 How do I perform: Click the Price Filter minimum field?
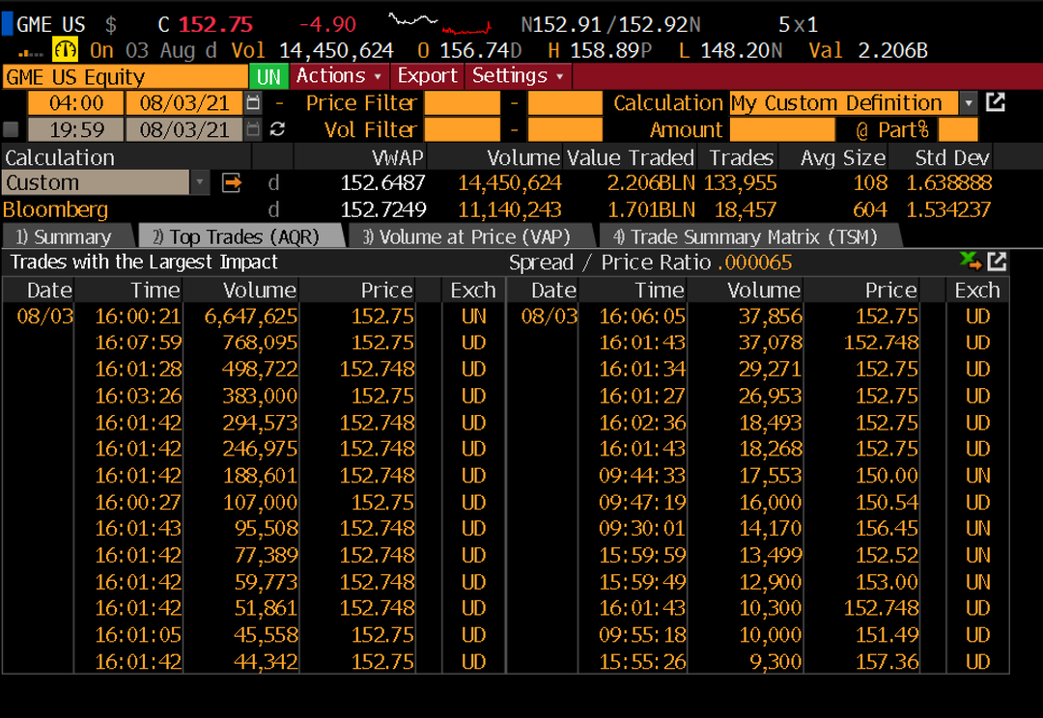pos(463,103)
